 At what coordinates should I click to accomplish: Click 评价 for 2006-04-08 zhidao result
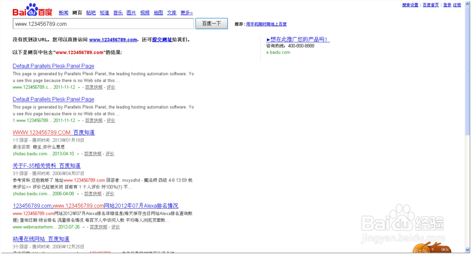(110, 194)
